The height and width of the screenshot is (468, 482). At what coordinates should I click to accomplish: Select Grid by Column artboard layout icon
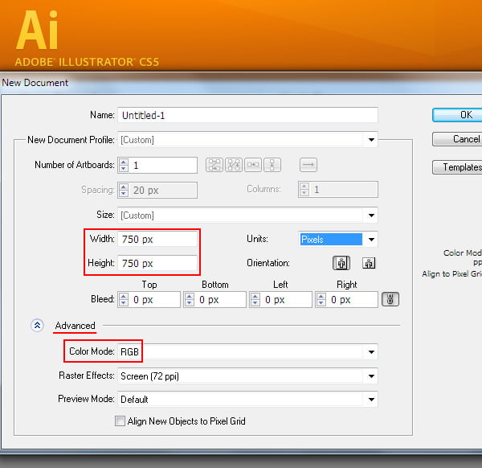pyautogui.click(x=234, y=165)
